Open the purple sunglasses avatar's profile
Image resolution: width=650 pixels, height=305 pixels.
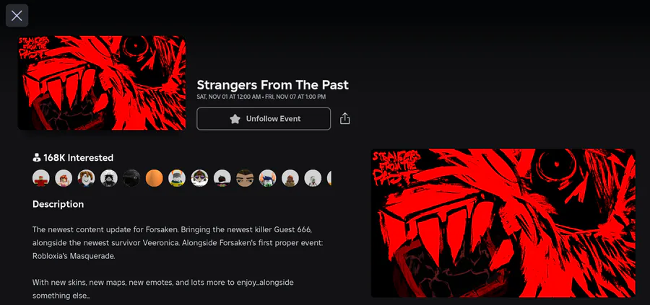point(199,178)
